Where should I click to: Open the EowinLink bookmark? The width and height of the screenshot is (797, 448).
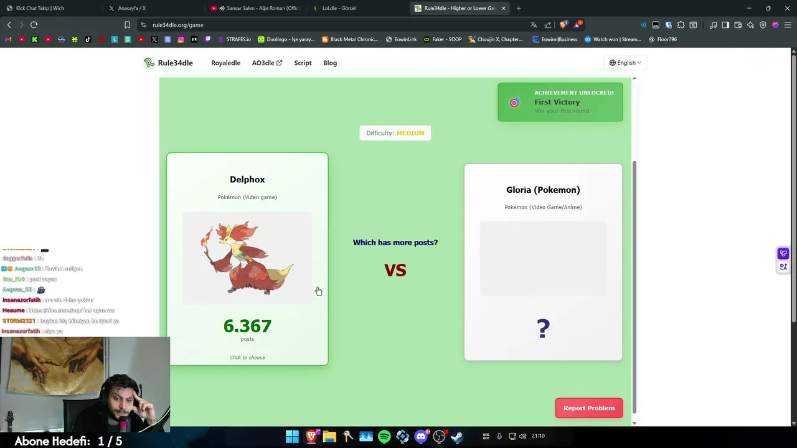pos(402,39)
